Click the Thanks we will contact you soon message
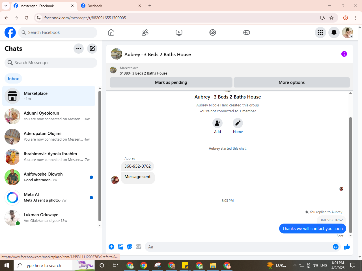 tap(313, 229)
